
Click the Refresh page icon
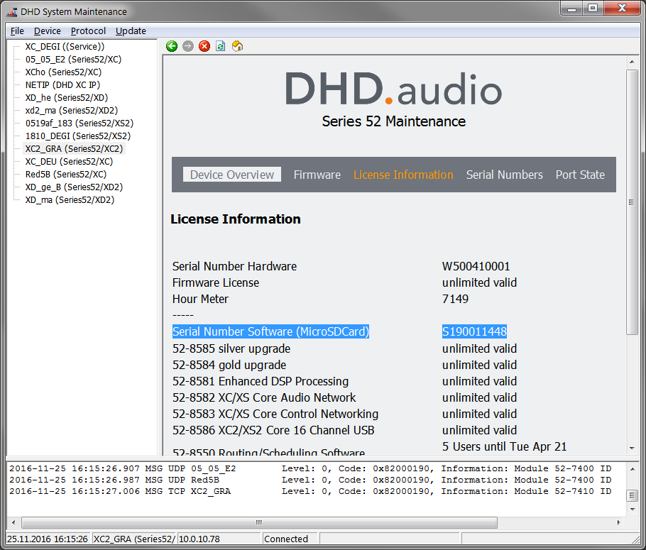click(220, 46)
